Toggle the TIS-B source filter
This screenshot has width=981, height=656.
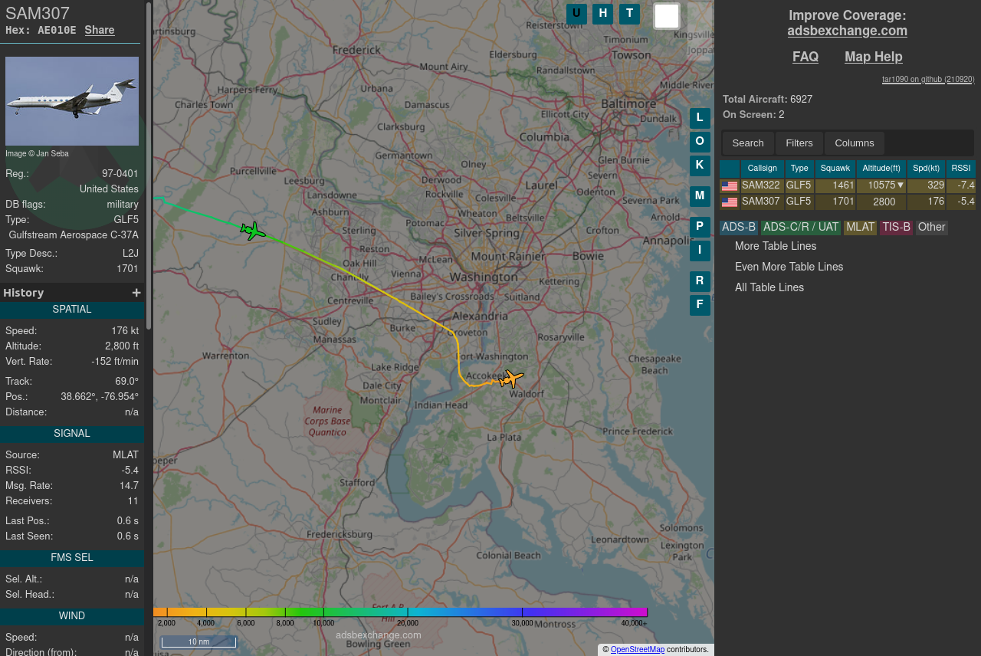tap(896, 228)
